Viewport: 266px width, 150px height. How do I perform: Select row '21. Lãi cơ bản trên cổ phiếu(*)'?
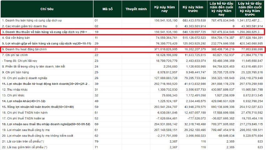[132, 142]
